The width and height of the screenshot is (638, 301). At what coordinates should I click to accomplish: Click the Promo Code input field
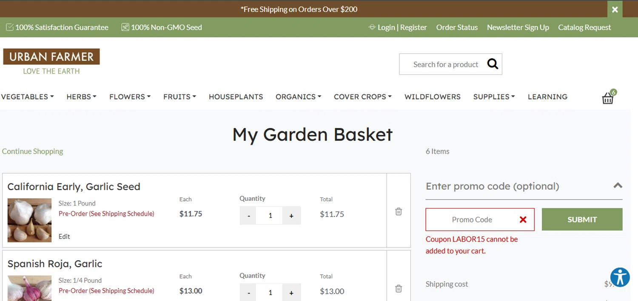click(x=480, y=219)
